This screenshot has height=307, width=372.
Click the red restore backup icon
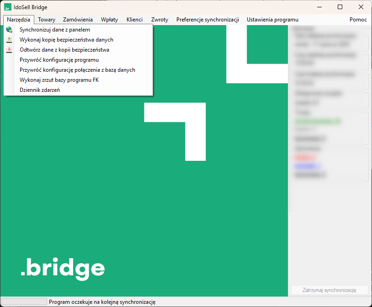click(9, 50)
